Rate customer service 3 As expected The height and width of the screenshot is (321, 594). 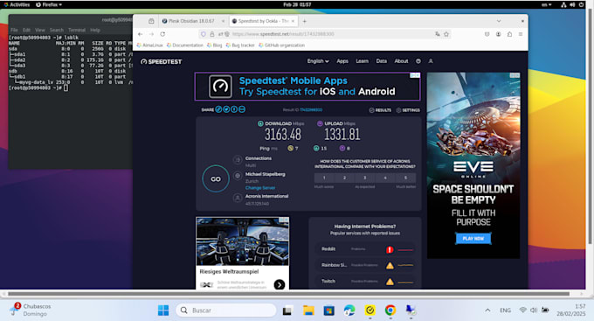pos(365,178)
